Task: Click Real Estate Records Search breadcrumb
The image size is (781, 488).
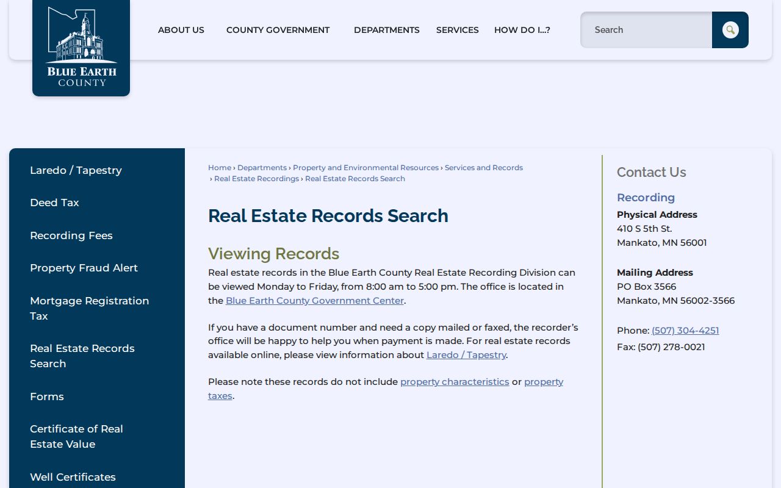Action: pos(355,179)
